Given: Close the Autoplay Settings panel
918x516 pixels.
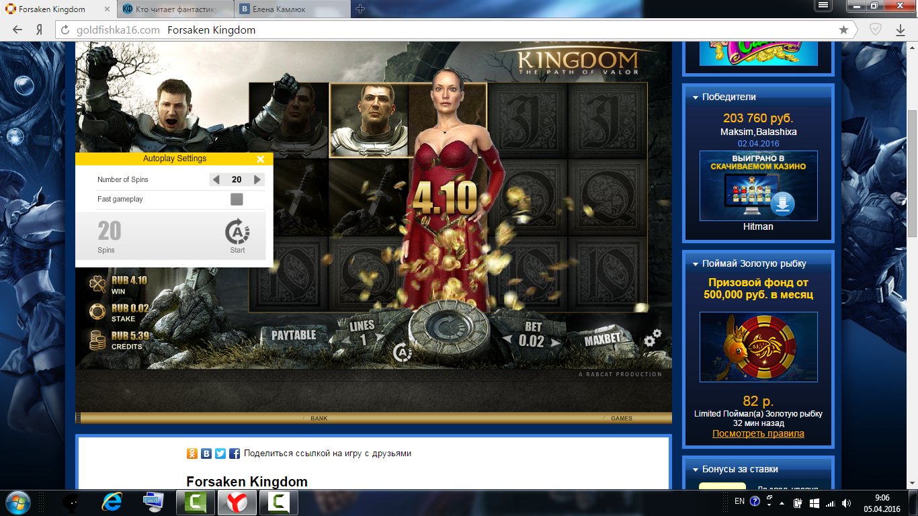Looking at the screenshot, I should click(x=261, y=159).
